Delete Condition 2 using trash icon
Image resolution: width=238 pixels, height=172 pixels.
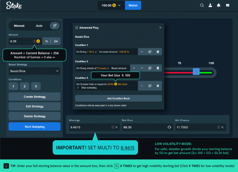(x=158, y=68)
